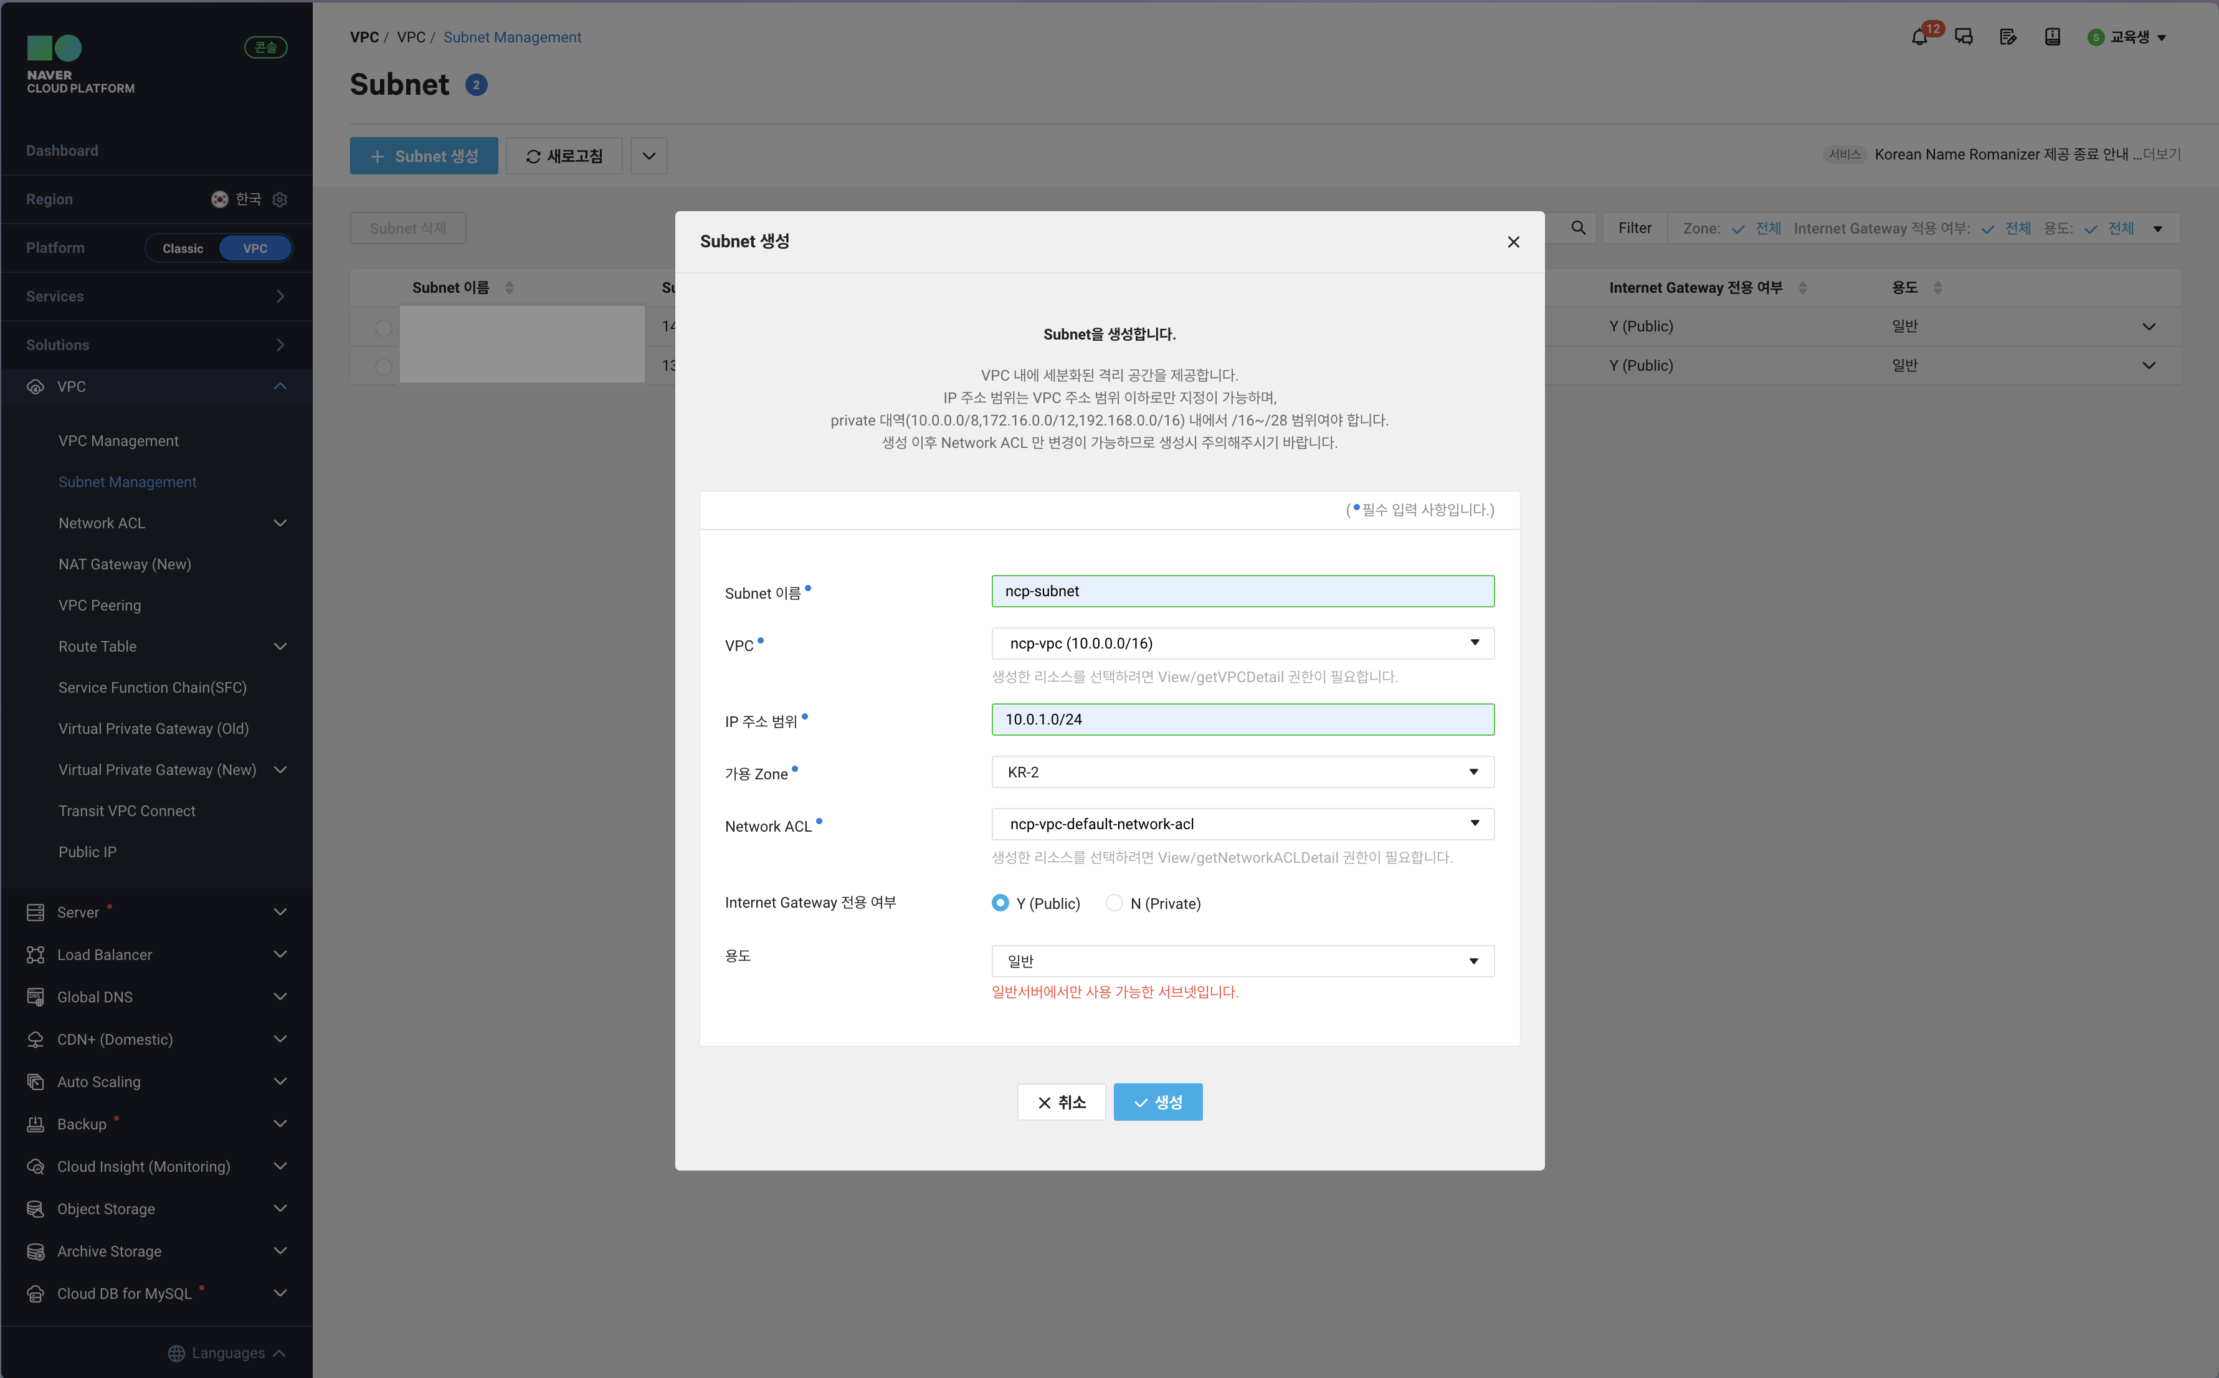Image resolution: width=2219 pixels, height=1378 pixels.
Task: Click the search magnifier icon
Action: click(1579, 228)
